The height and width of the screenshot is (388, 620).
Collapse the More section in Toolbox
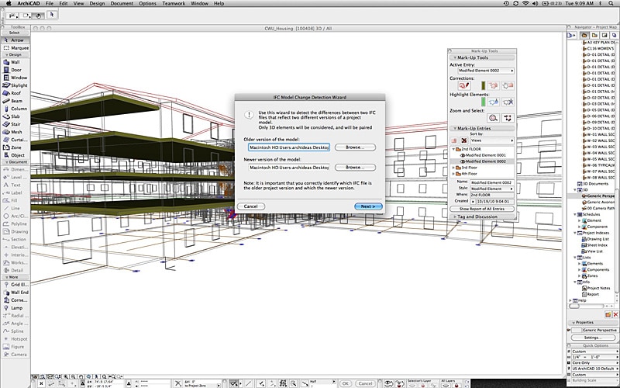(5, 277)
